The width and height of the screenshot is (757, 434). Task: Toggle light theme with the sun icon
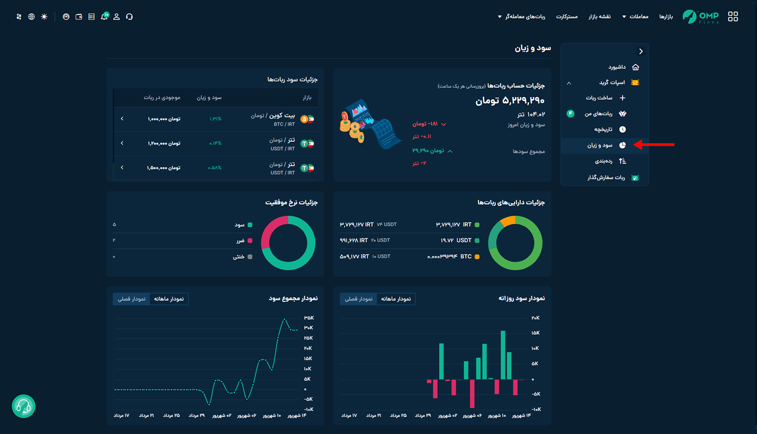pos(44,17)
